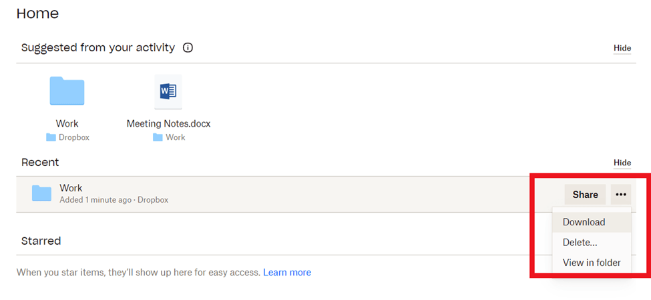
Task: Click the Work label under suggested folder
Action: [x=67, y=124]
